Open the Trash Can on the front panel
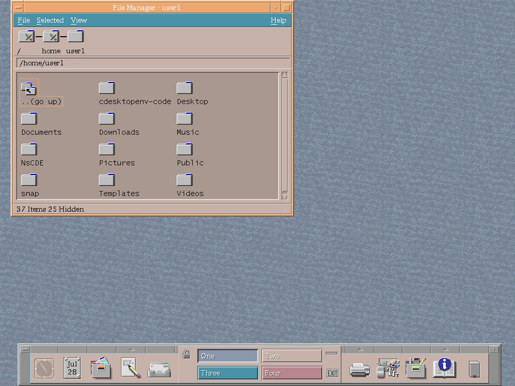 pos(473,368)
